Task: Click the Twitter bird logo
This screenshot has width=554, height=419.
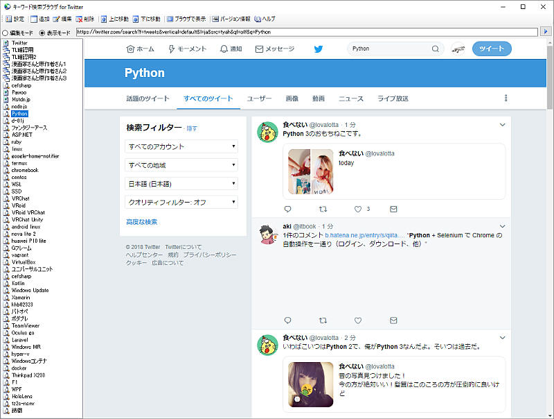Action: pos(319,49)
